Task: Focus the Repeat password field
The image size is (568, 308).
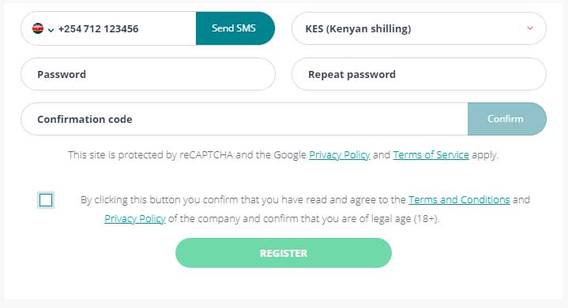Action: [419, 74]
